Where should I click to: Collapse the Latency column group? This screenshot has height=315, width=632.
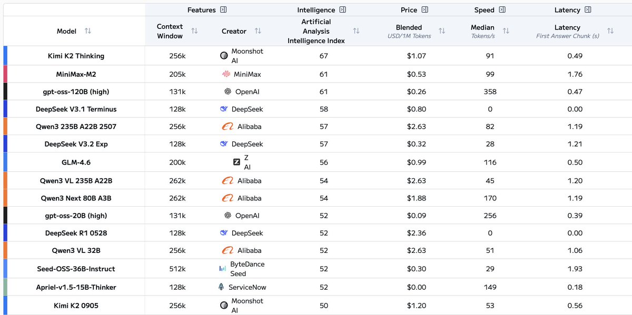pos(588,9)
